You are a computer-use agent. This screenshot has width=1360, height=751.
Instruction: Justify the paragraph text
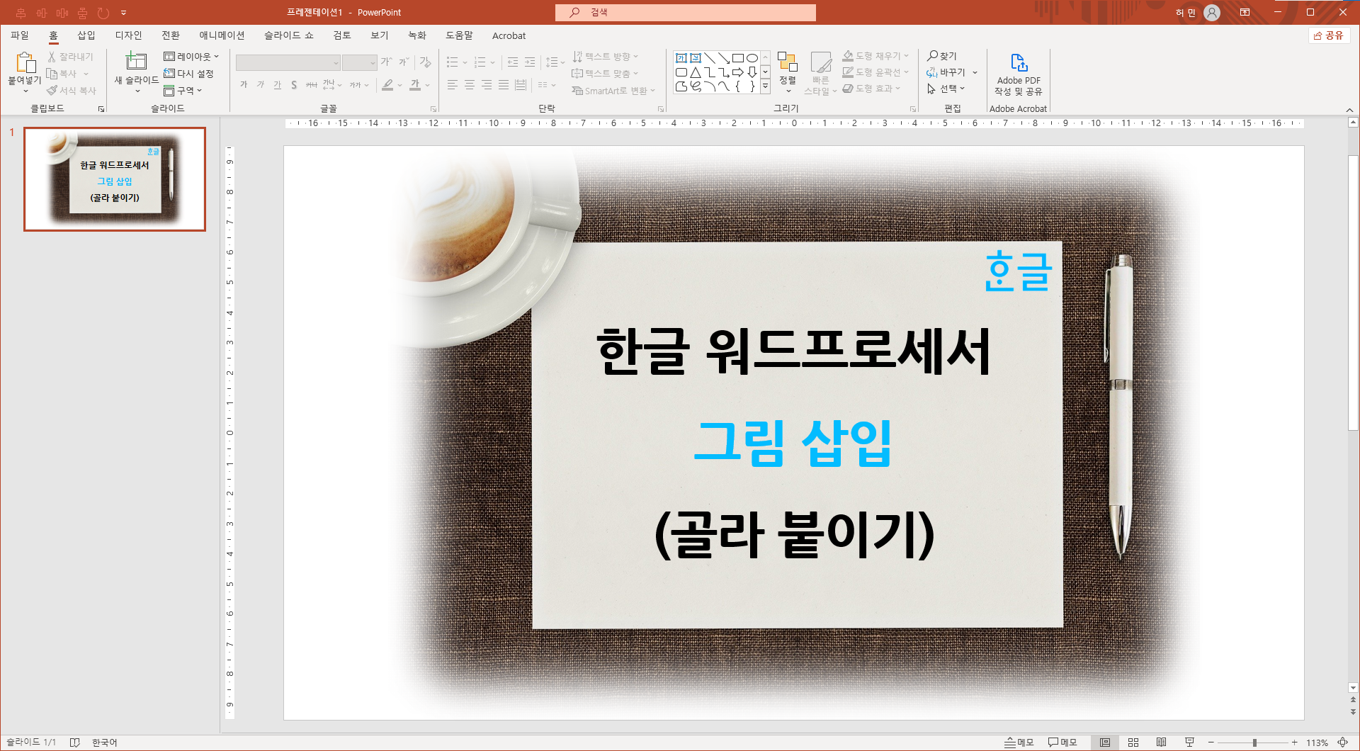tap(503, 85)
